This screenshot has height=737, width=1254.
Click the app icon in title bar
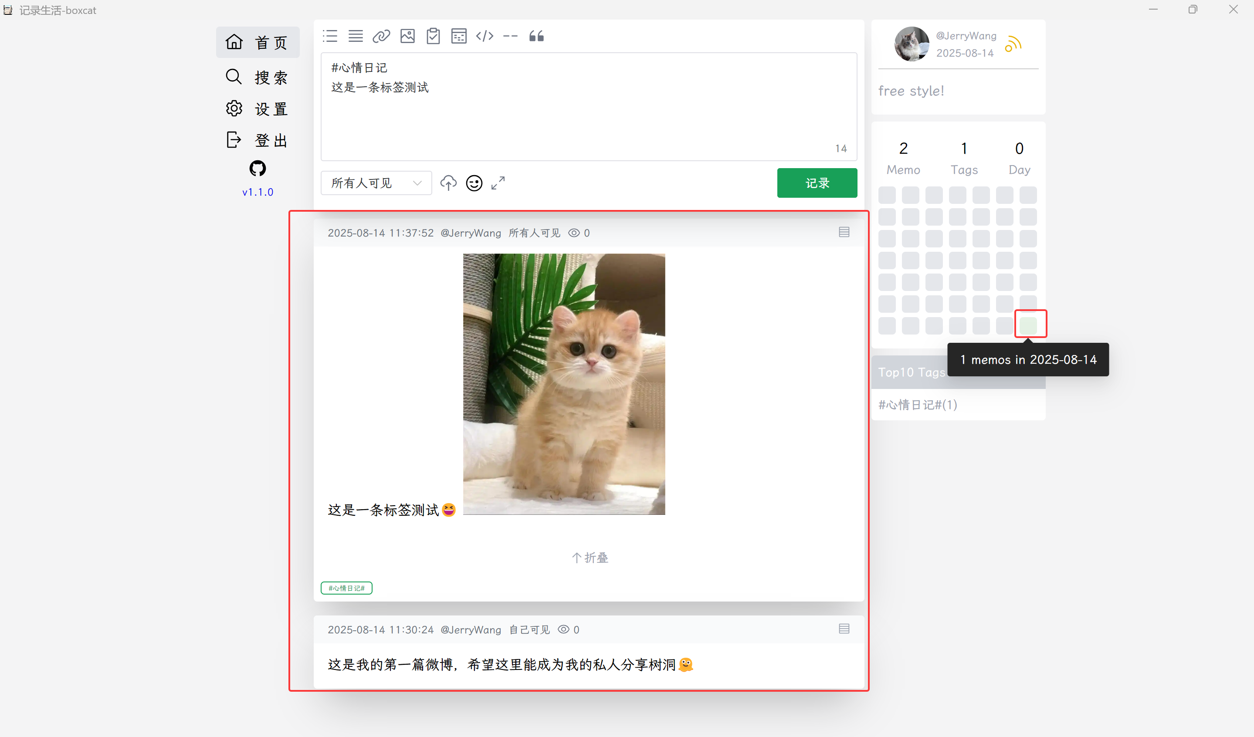point(8,10)
